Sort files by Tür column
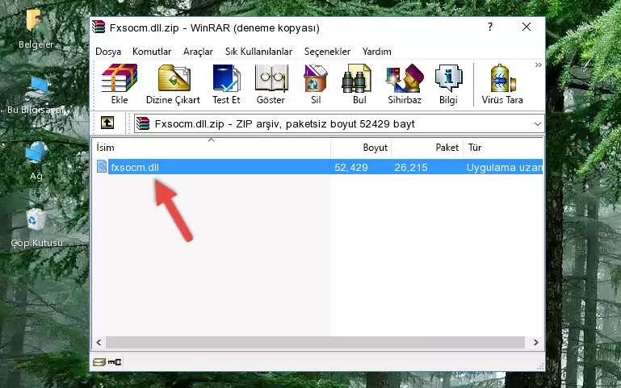 click(503, 148)
